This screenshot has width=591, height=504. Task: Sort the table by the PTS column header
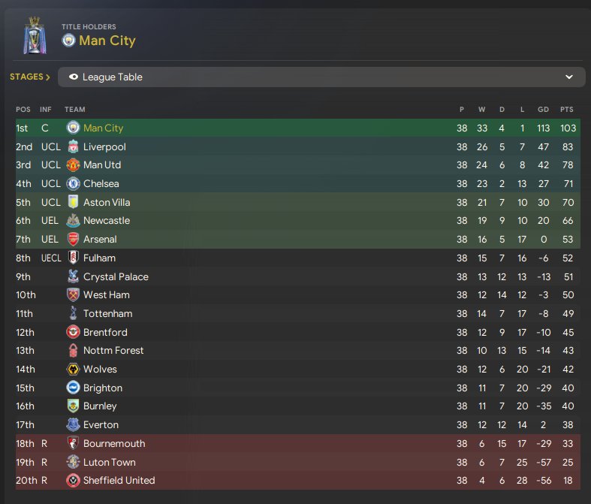(x=566, y=110)
